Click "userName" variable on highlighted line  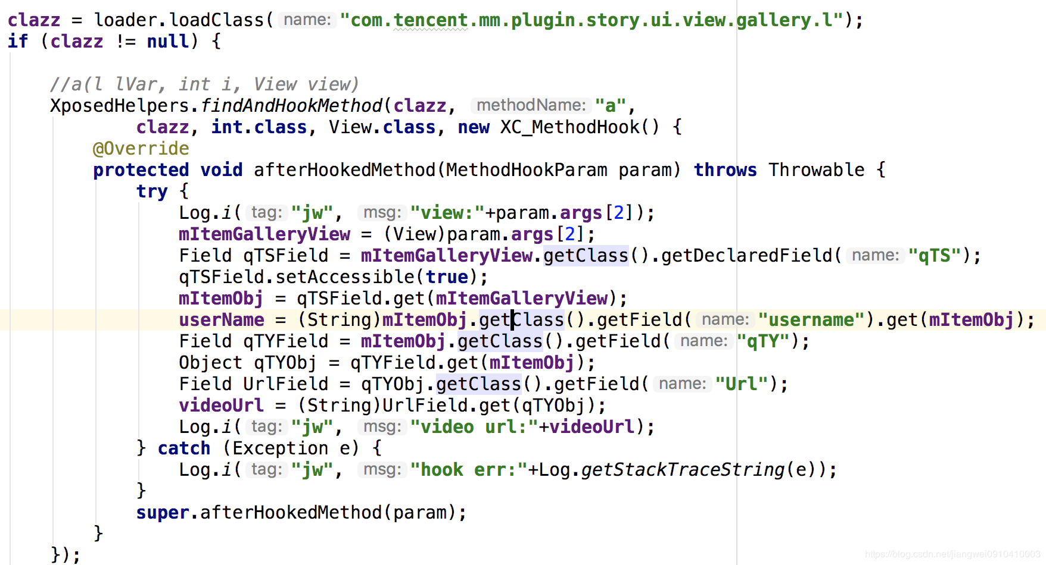pyautogui.click(x=222, y=319)
